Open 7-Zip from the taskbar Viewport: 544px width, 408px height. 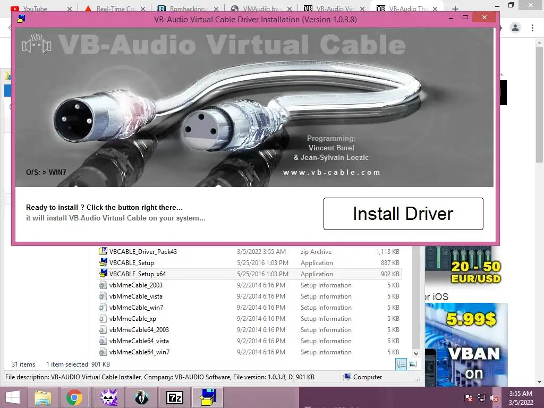point(174,397)
